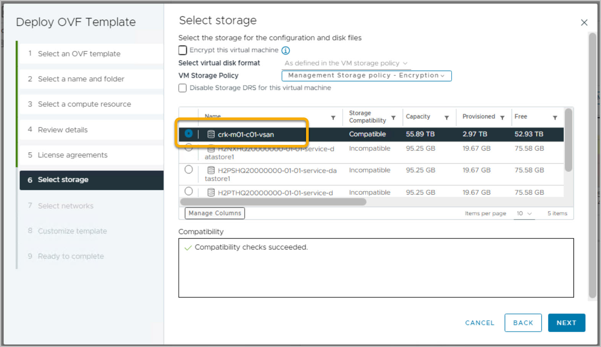This screenshot has height=347, width=601.
Task: Click the BACK button
Action: [x=523, y=323]
